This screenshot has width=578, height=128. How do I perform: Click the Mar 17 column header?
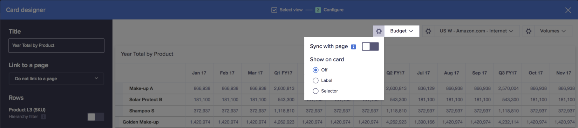coord(255,73)
